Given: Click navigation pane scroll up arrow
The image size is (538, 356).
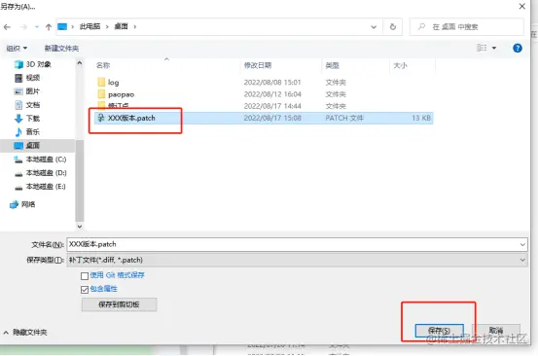Looking at the screenshot, I should click(80, 63).
